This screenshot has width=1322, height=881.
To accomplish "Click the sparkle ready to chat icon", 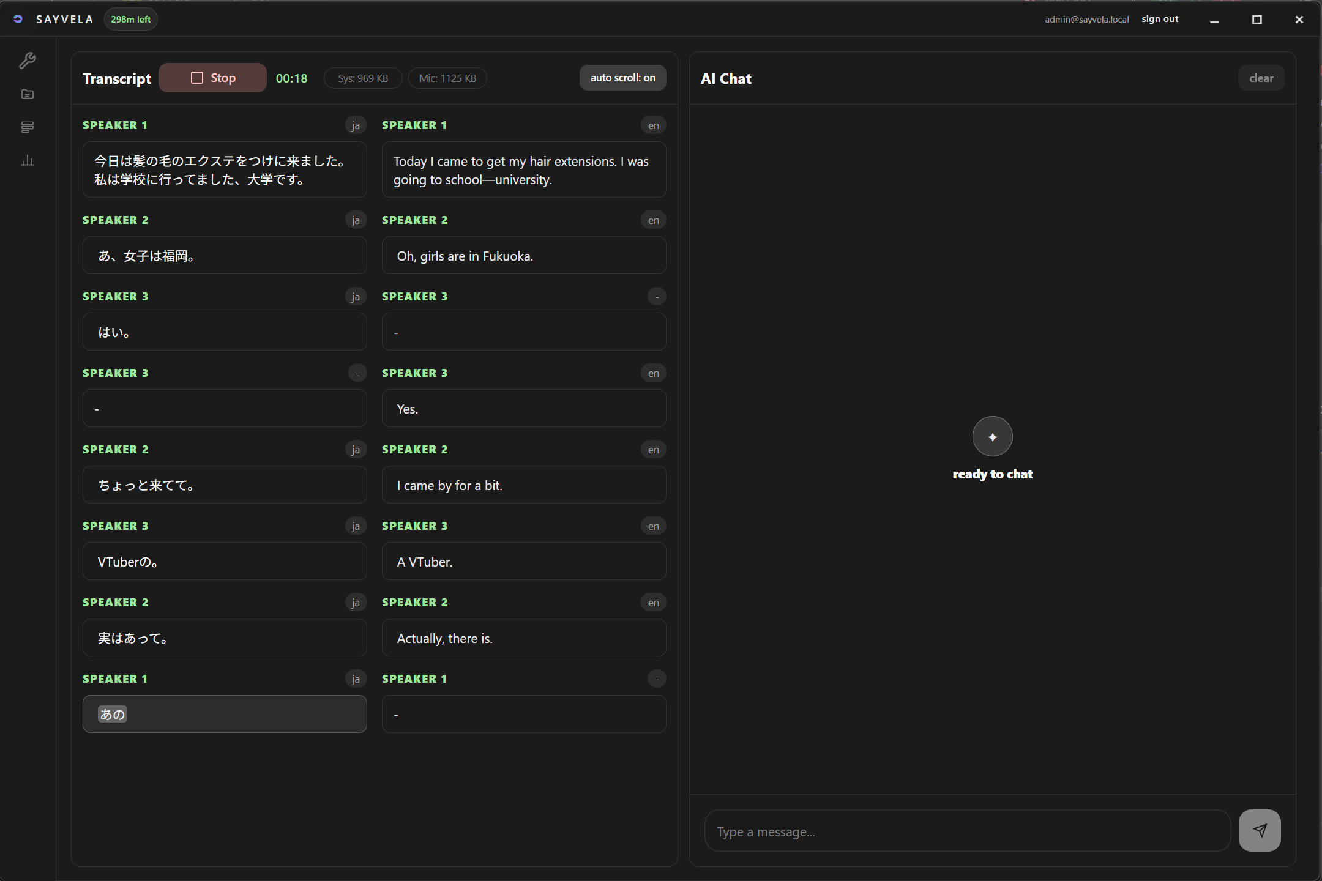I will pos(992,436).
